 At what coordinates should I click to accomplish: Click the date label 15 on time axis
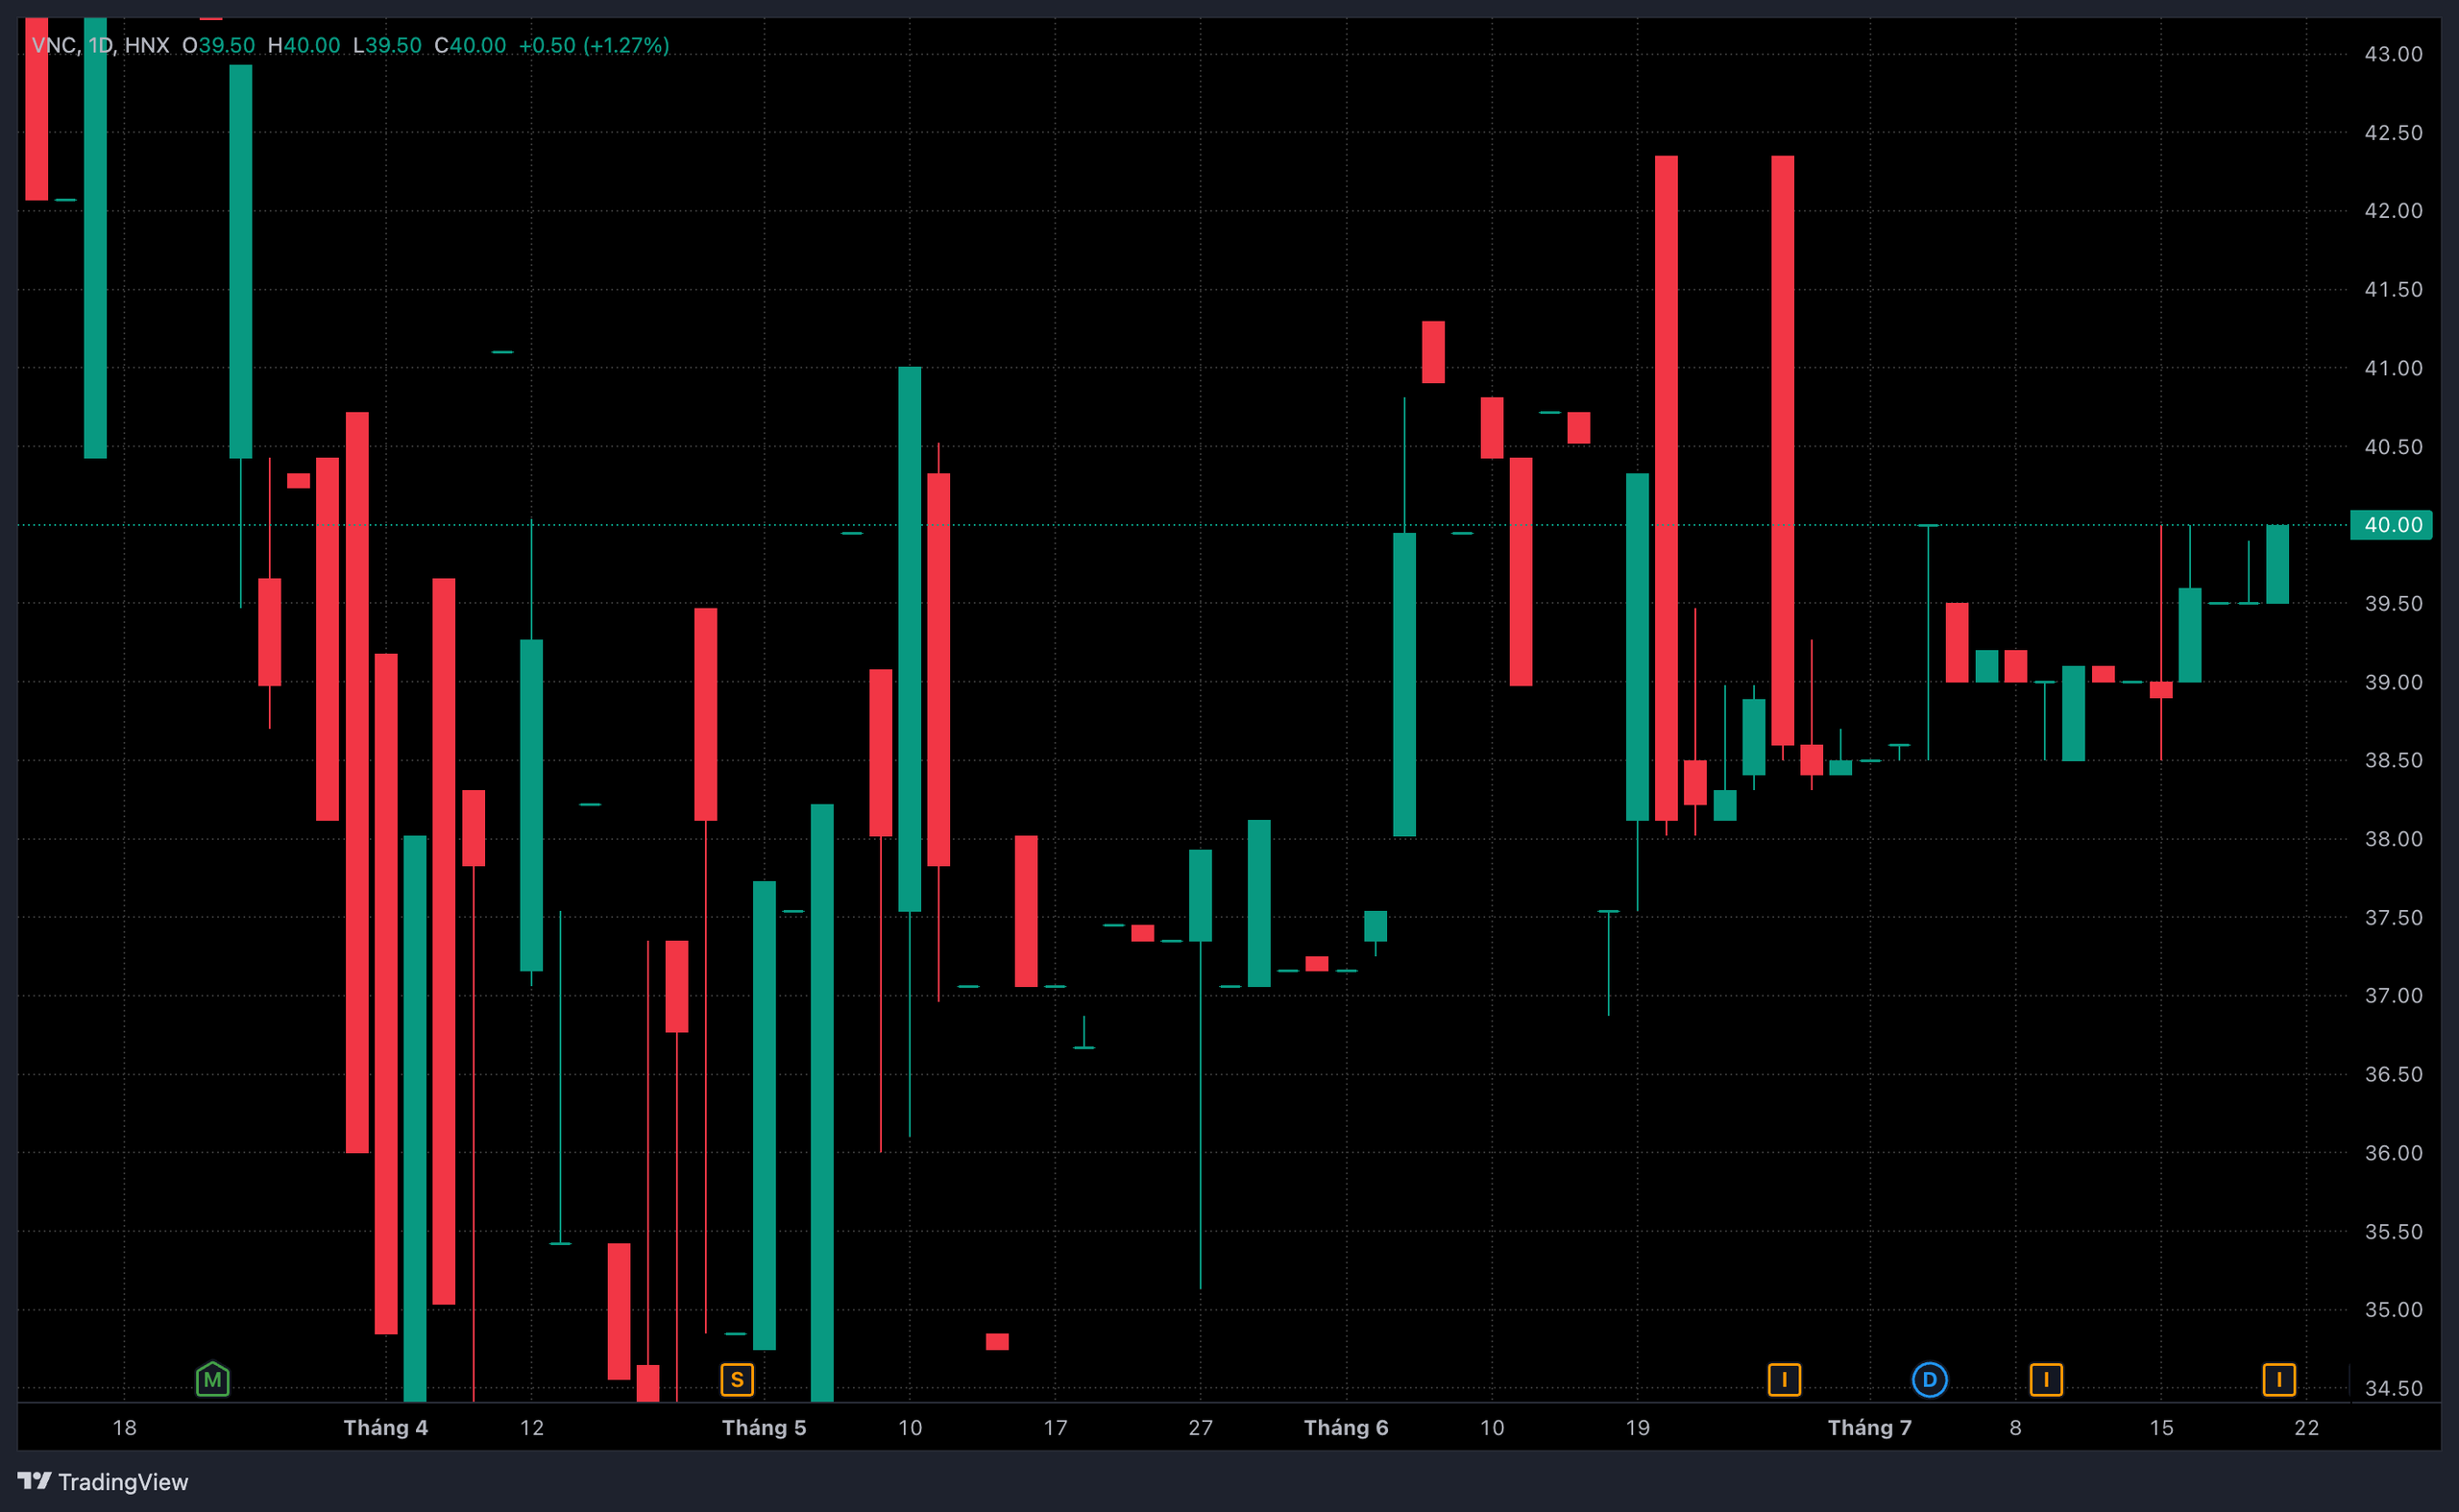click(x=2161, y=1427)
